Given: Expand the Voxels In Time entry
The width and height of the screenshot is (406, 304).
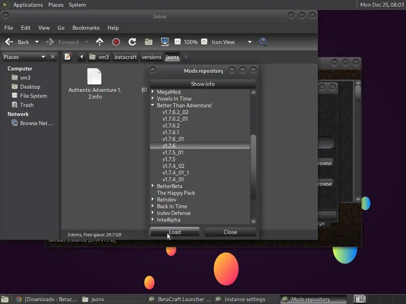Looking at the screenshot, I should 153,98.
